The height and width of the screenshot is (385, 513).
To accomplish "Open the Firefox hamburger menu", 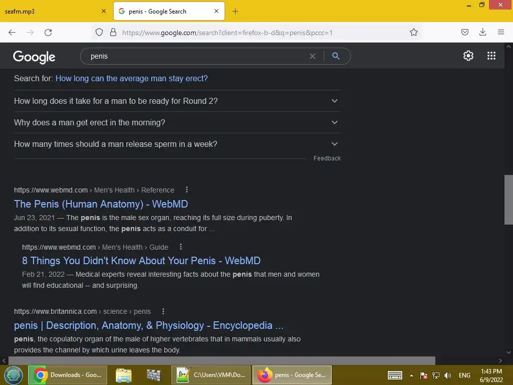I will click(500, 32).
